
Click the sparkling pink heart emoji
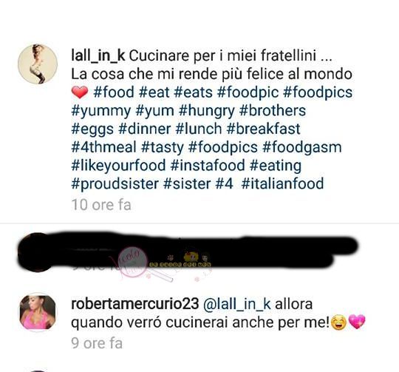click(357, 322)
